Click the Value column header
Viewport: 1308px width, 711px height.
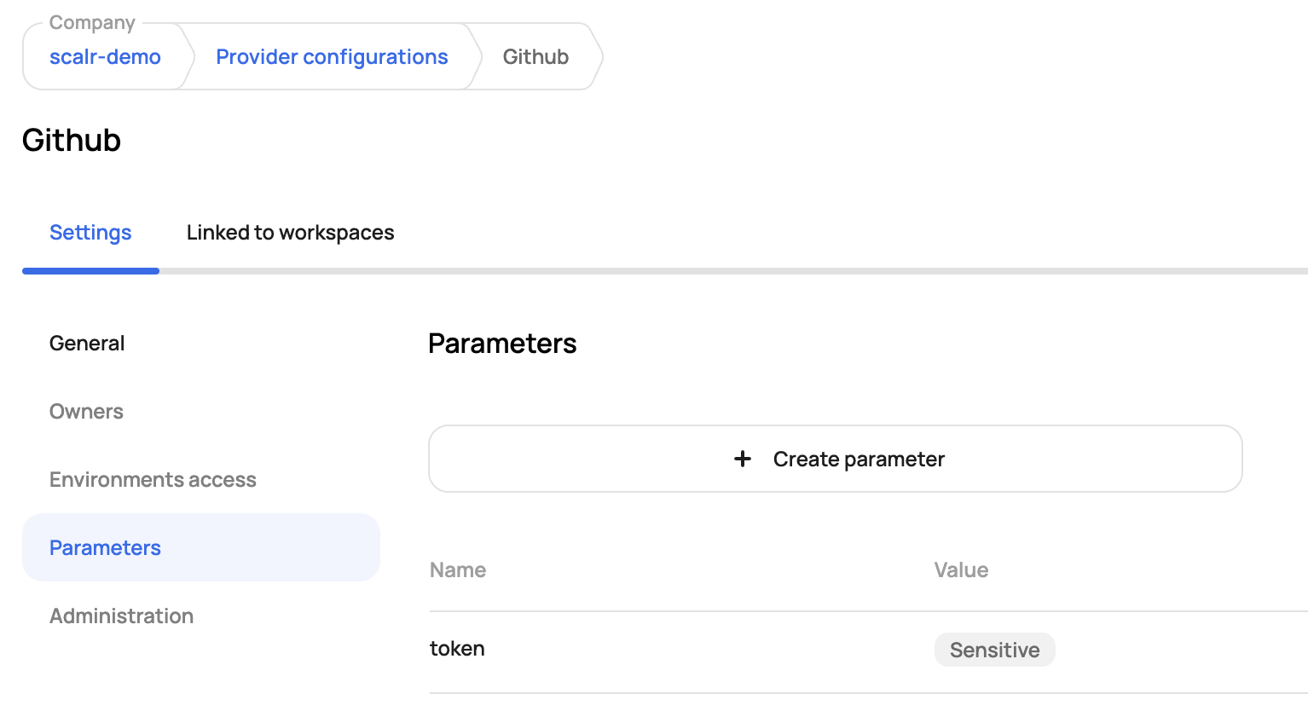click(x=961, y=569)
